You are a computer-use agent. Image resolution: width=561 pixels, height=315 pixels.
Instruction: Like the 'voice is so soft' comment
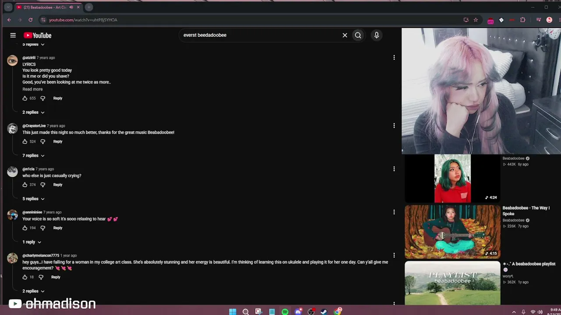(x=25, y=228)
